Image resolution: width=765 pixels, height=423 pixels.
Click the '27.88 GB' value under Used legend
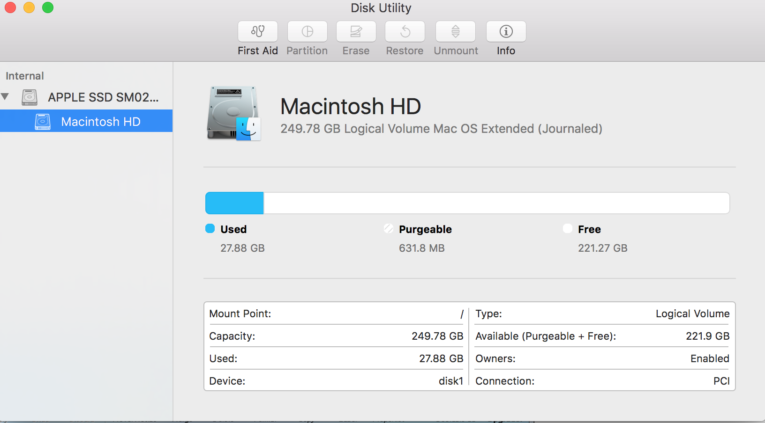point(242,248)
